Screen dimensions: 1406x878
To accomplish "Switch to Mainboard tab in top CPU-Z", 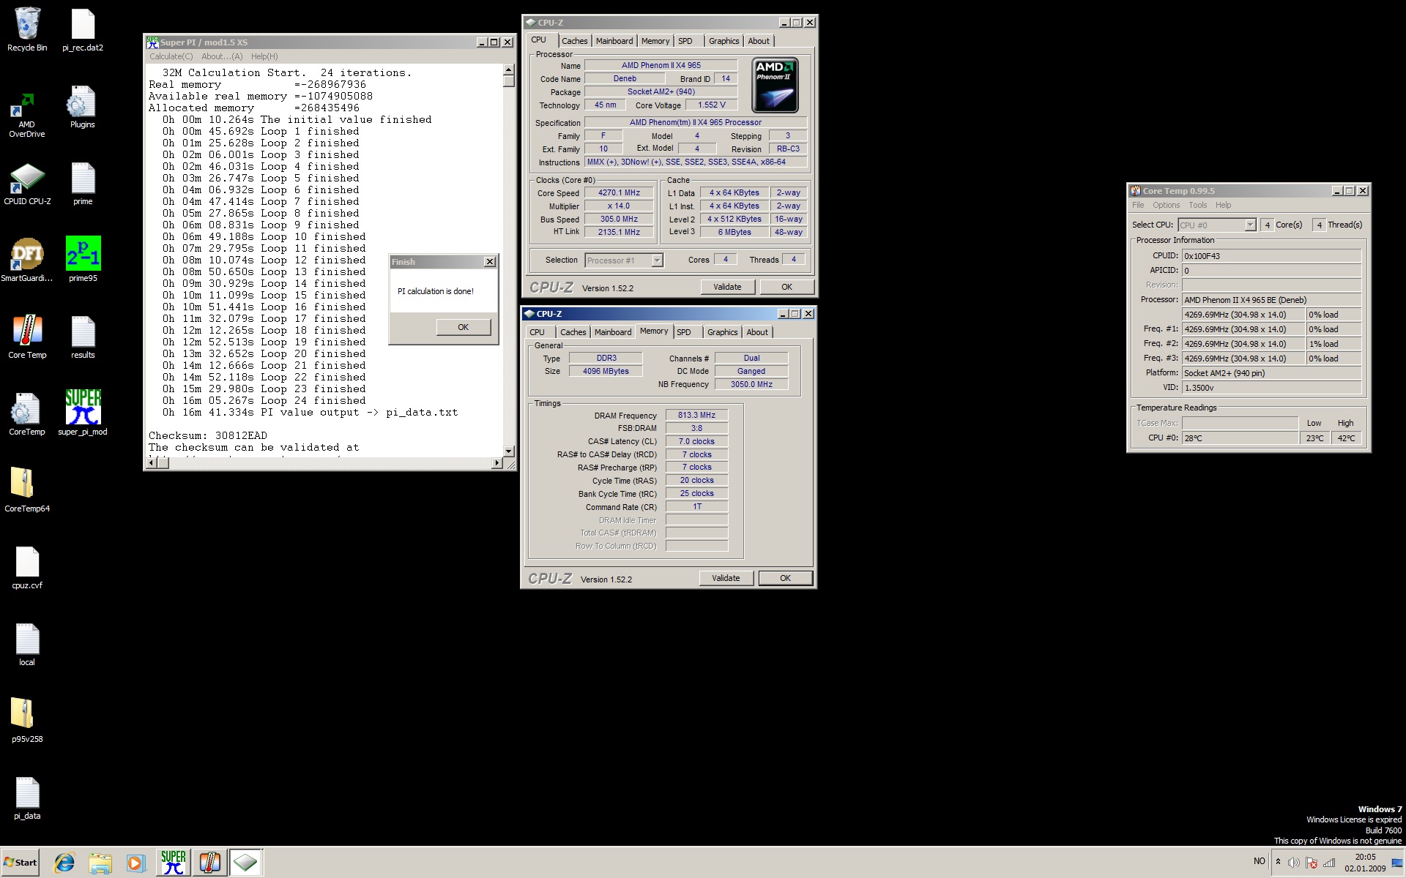I will click(614, 41).
